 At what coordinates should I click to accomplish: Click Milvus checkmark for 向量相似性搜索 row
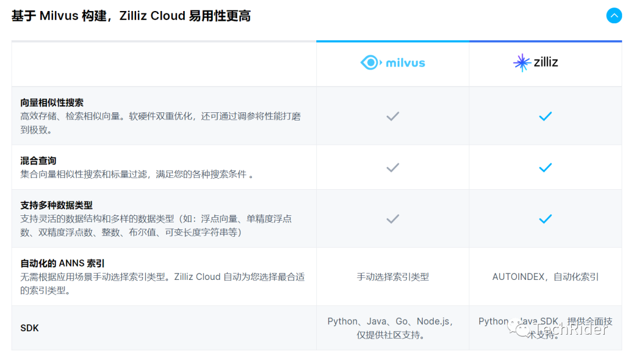coord(392,116)
